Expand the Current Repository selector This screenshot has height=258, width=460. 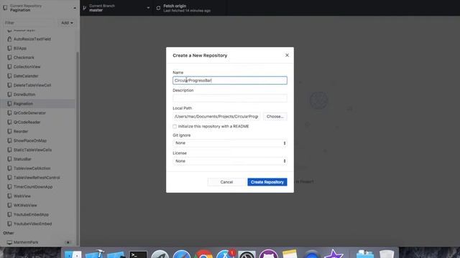(x=40, y=8)
